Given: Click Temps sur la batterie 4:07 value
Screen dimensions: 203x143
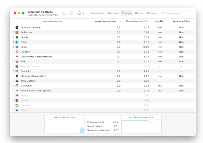Looking at the screenshot, I should [116, 130].
